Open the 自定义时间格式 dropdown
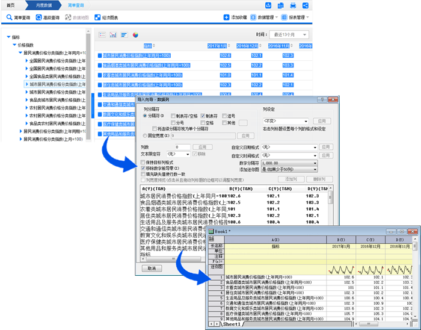This screenshot has height=330, width=421. (289, 155)
